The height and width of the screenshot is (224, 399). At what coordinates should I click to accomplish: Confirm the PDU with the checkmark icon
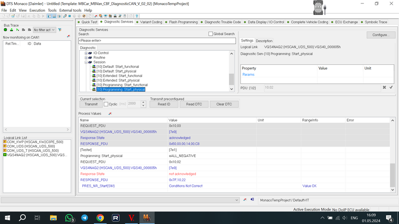pyautogui.click(x=391, y=87)
